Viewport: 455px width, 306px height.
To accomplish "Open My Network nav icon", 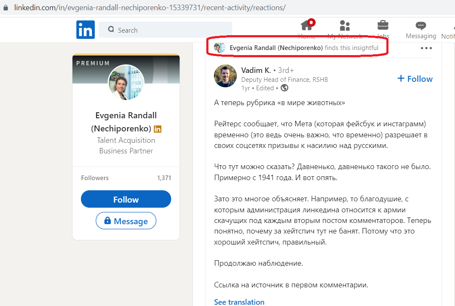I will coord(345,26).
